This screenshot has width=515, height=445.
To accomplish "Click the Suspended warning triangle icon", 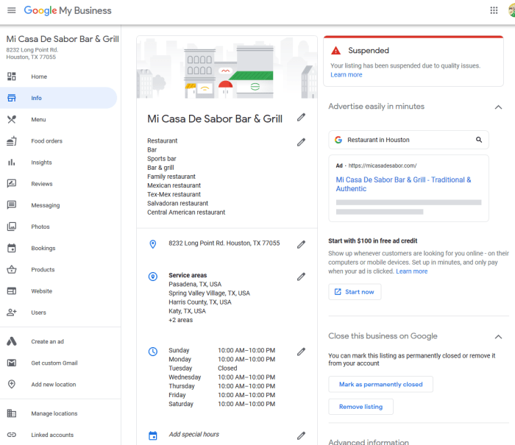I will pyautogui.click(x=335, y=51).
